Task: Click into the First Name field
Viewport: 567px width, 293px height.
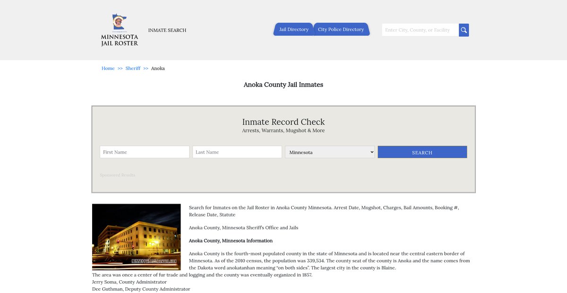Action: 145,152
